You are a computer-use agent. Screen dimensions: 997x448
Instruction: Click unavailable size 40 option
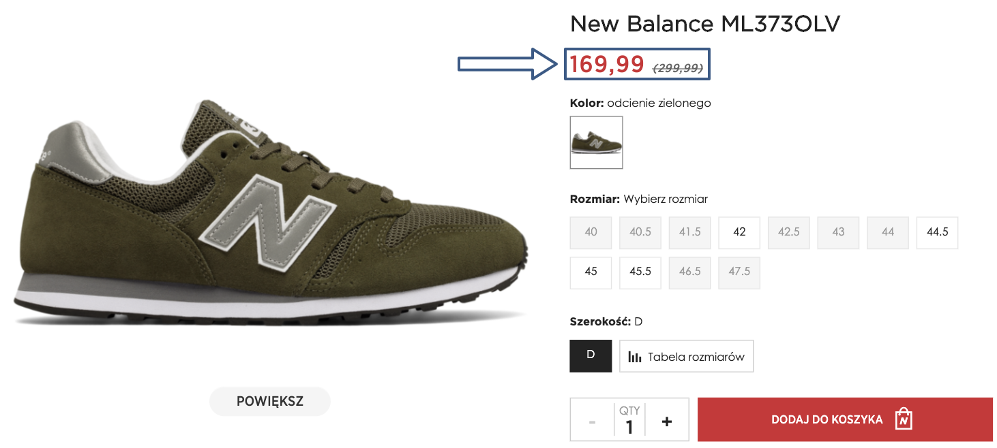[591, 232]
